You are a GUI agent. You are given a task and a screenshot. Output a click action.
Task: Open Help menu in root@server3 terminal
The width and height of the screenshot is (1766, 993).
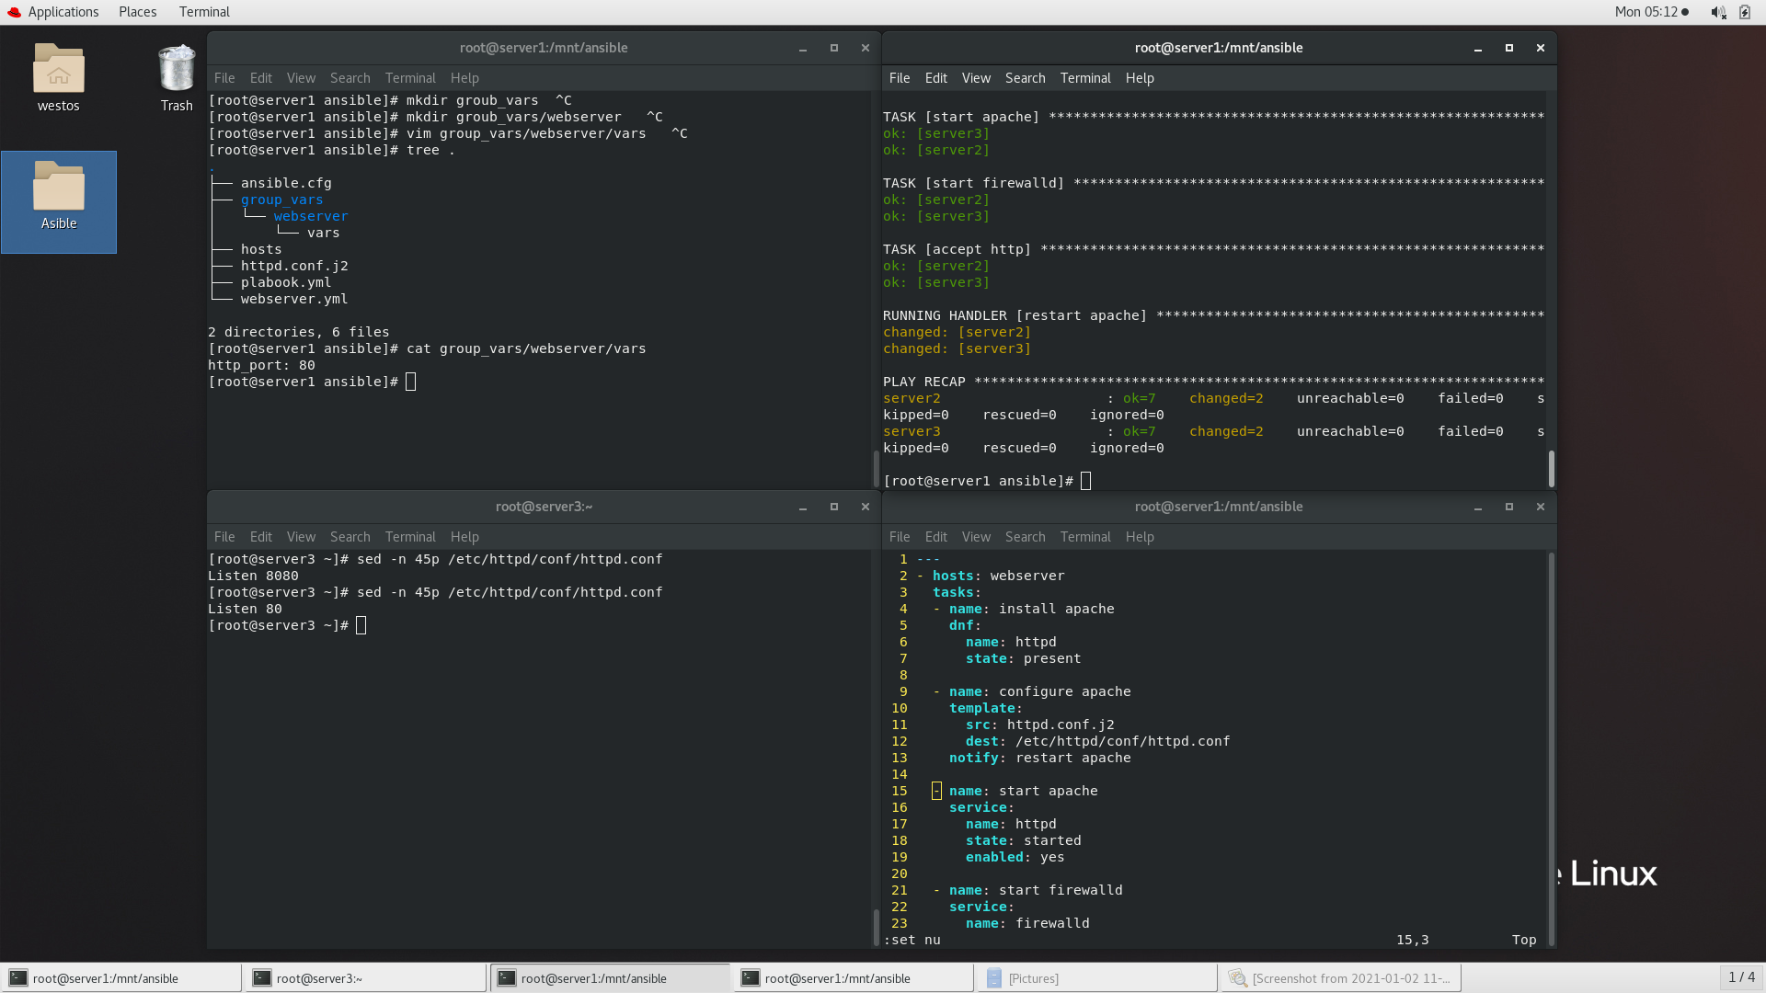pos(464,537)
